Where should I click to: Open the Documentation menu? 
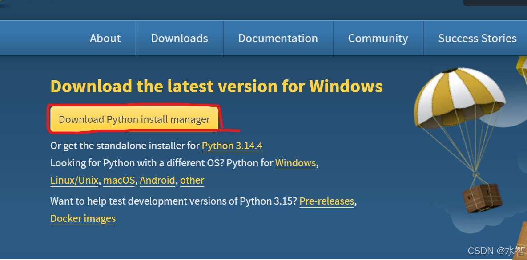pos(278,38)
